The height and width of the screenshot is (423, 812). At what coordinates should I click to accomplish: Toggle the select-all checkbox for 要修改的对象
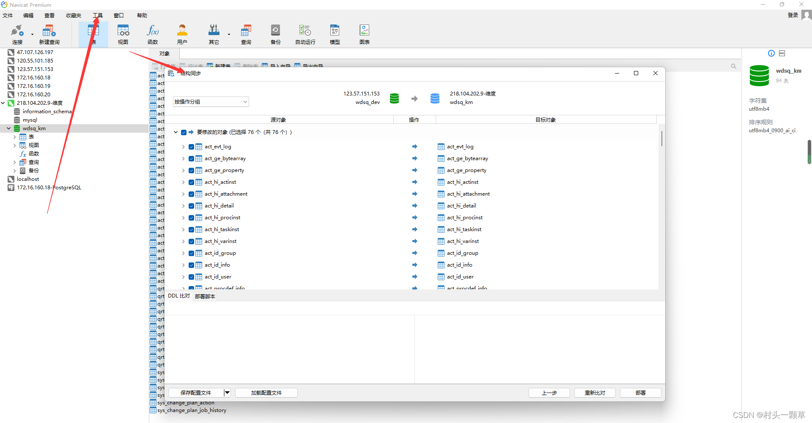tap(184, 132)
